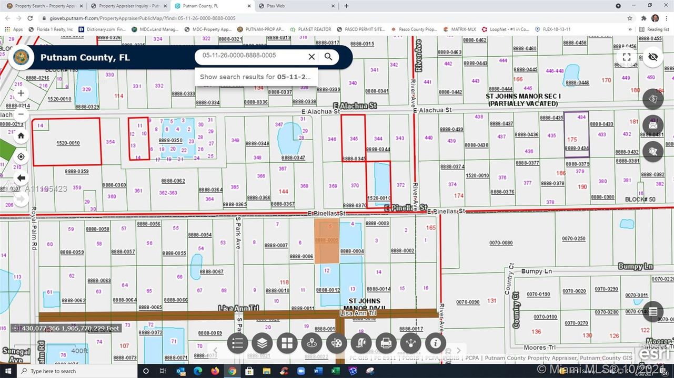Go to the default home extent
Viewport: 674px width, 378px height.
(21, 135)
